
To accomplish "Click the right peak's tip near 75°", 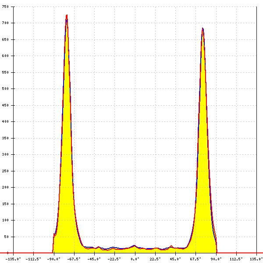I will coord(203,29).
